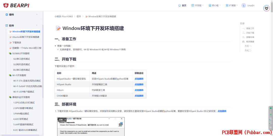Viewport: 273px width, 136px height.
Task: Click the book icon beside 基础外设开发教程
Action: tap(10, 97)
